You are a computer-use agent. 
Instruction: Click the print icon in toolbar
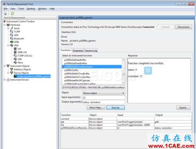pyautogui.click(x=5, y=14)
